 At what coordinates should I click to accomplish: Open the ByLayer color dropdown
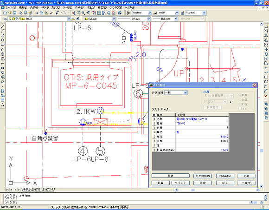coord(114,19)
